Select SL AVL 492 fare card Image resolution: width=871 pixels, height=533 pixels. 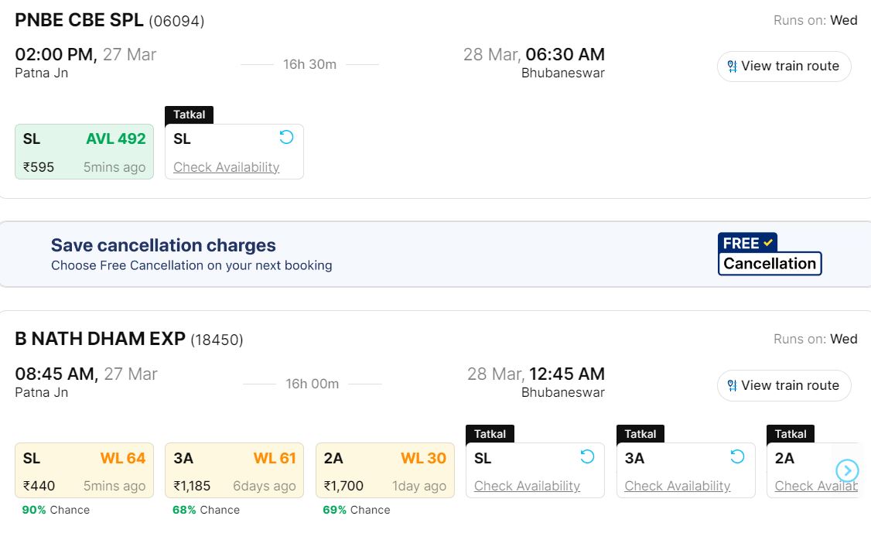[x=84, y=152]
